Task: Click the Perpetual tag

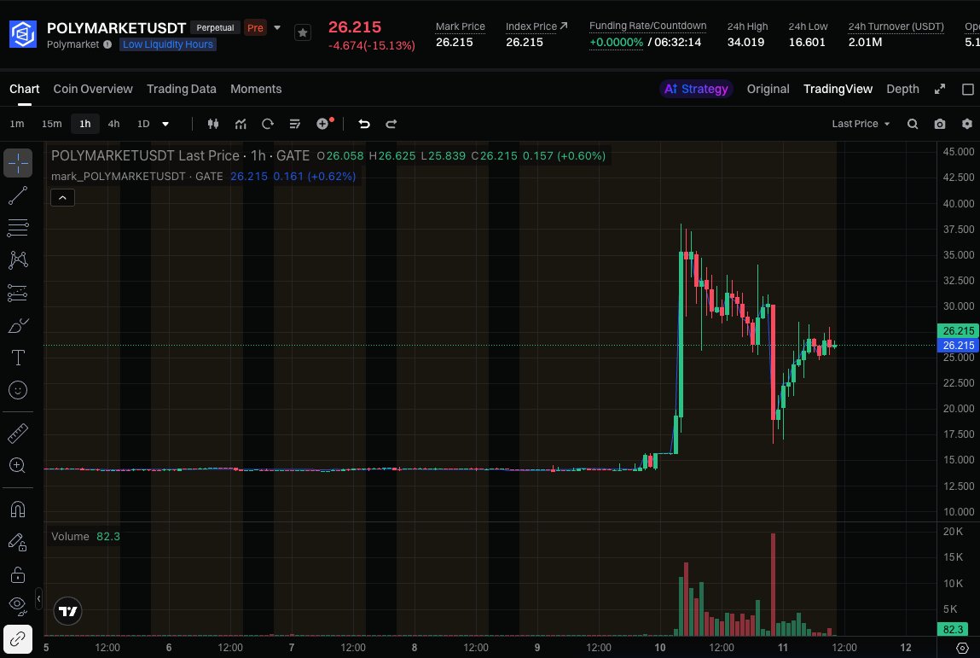Action: pos(215,27)
